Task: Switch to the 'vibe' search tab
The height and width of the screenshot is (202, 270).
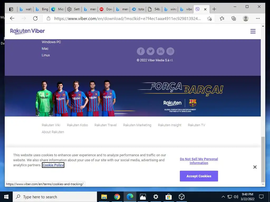Action: tap(186, 9)
